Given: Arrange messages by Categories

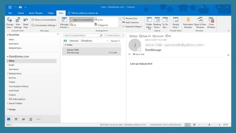Looking at the screenshot, I should (101, 25).
